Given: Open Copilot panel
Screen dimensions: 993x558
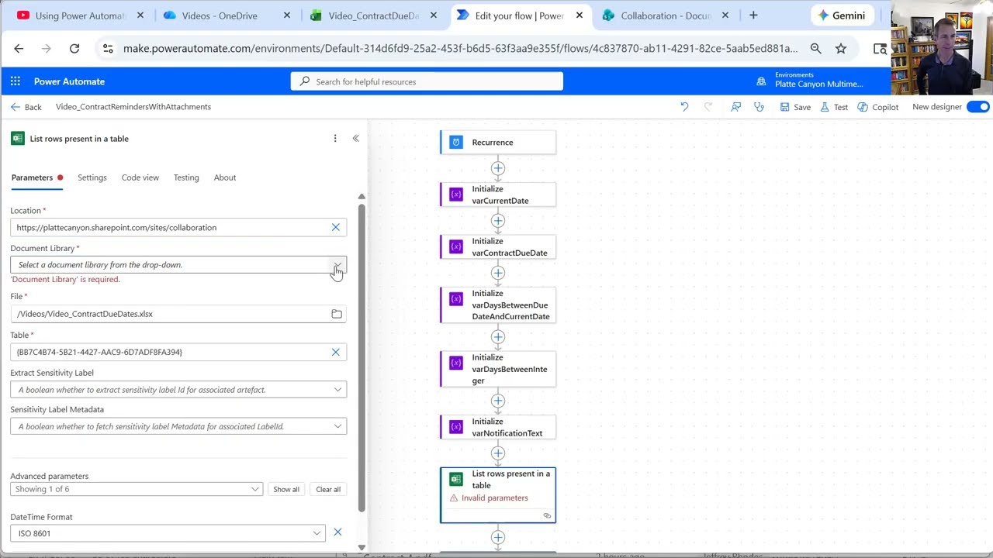Looking at the screenshot, I should coord(877,107).
